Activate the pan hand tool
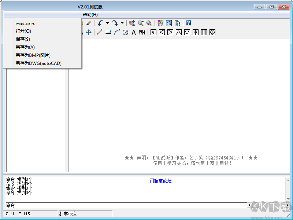Viewport: 293px width, 220px height. pos(132,23)
